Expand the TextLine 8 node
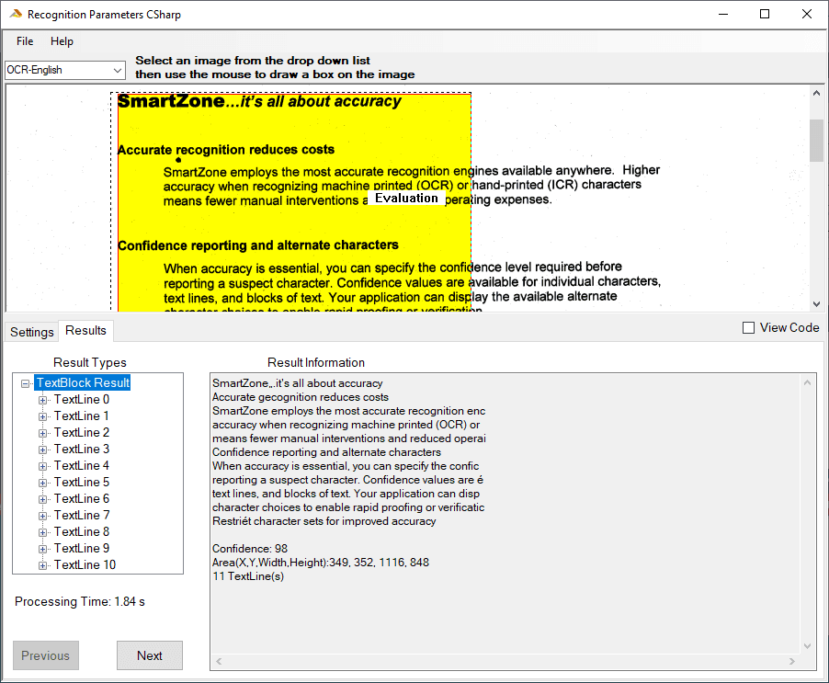 point(42,532)
